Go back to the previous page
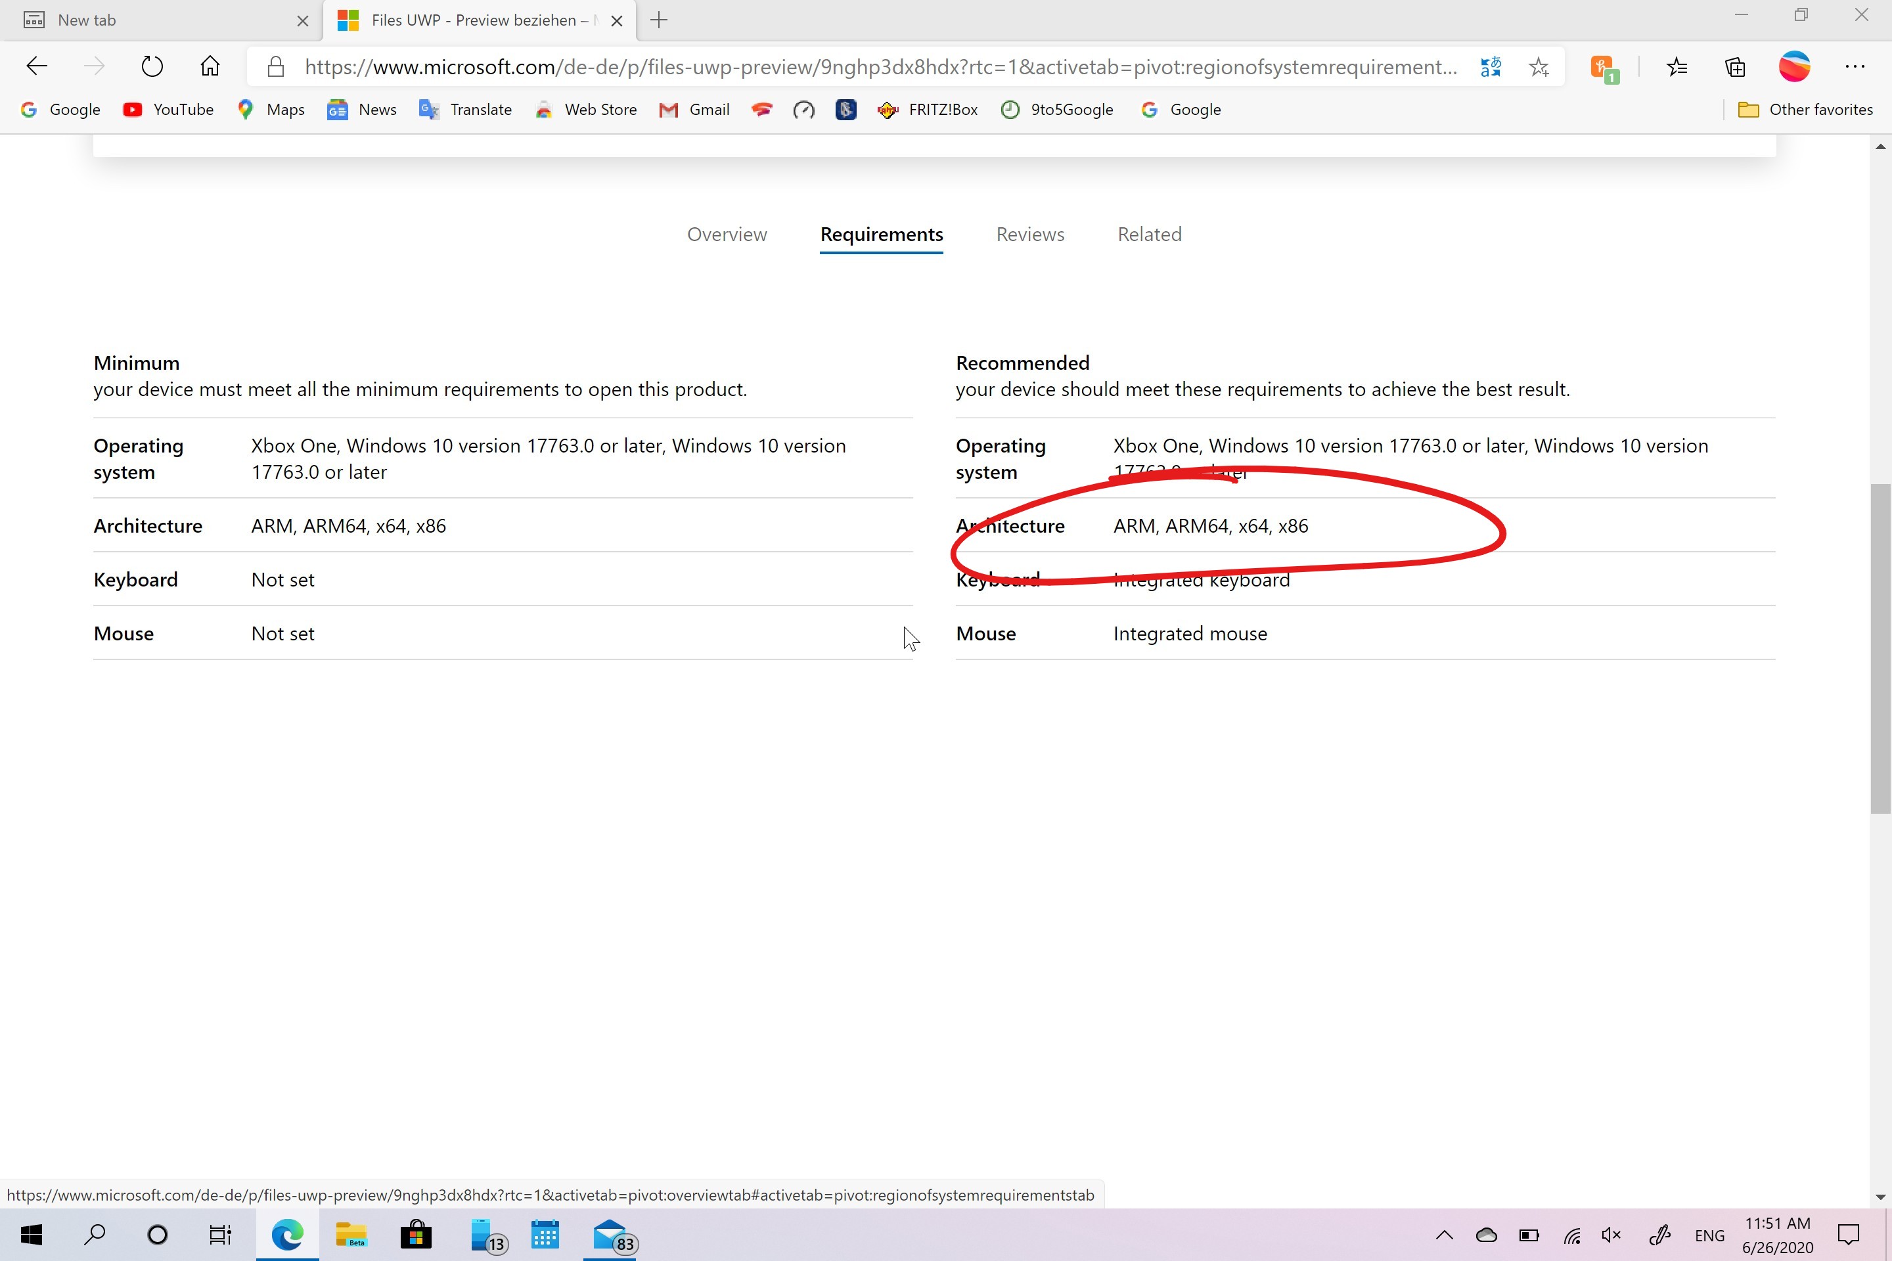 [37, 67]
